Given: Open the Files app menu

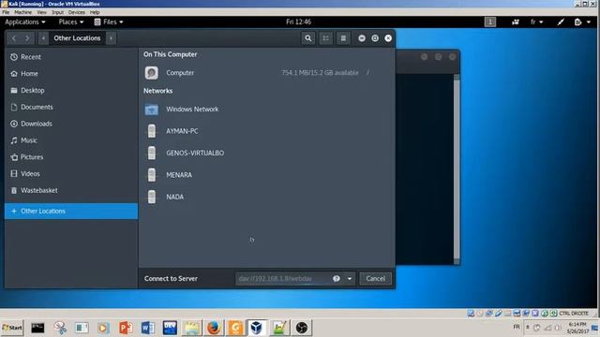Looking at the screenshot, I should [109, 22].
